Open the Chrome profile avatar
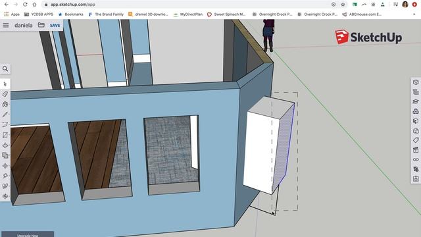The width and height of the screenshot is (421, 237). (405, 5)
